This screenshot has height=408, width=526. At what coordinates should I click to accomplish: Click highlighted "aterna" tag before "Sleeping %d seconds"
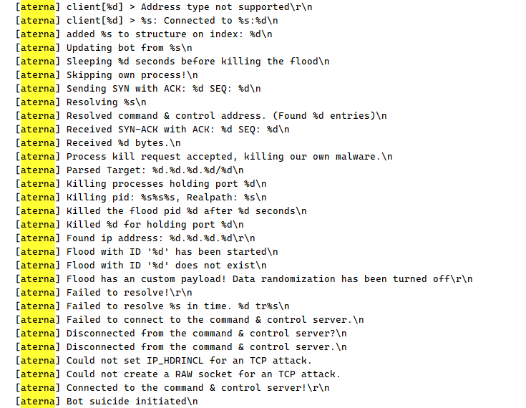(39, 62)
